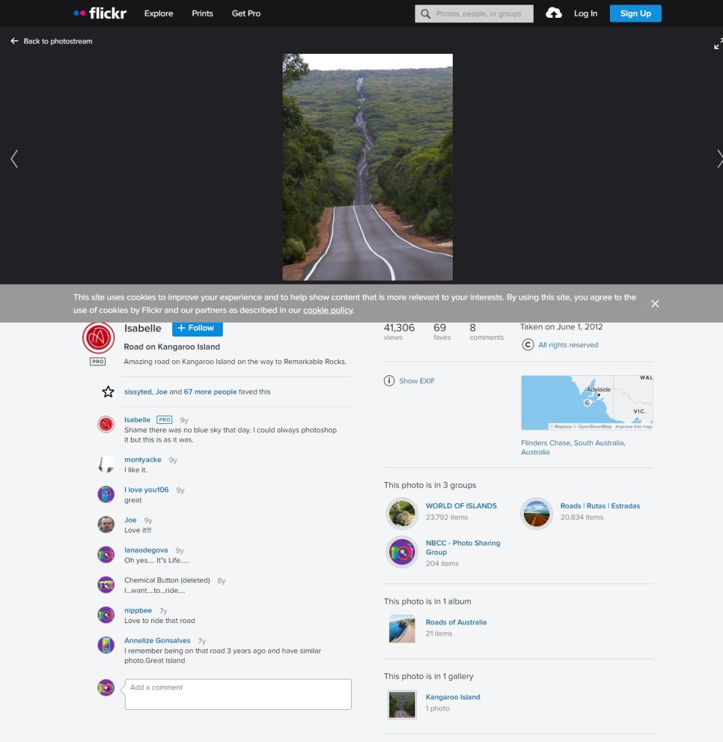Open Isabelle's avatar in the comments
This screenshot has height=742, width=723.
click(x=106, y=425)
